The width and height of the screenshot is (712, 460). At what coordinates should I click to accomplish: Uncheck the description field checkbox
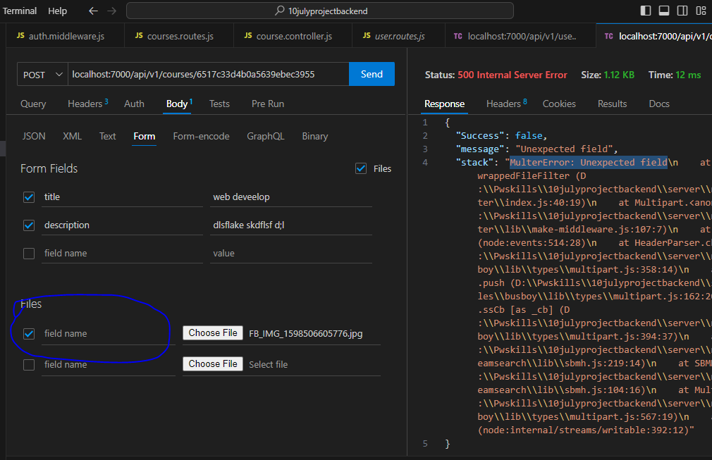(x=29, y=225)
